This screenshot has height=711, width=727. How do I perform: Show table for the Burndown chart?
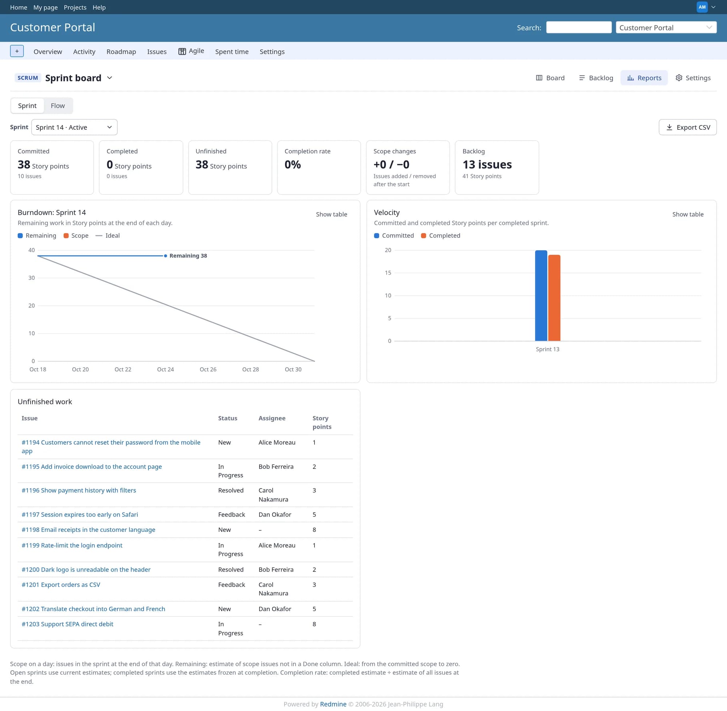coord(332,214)
